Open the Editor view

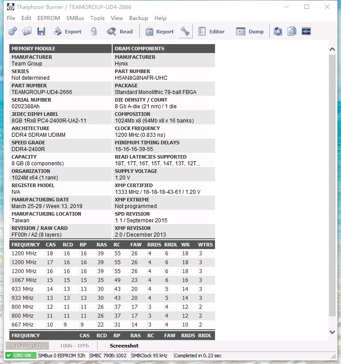click(x=211, y=32)
